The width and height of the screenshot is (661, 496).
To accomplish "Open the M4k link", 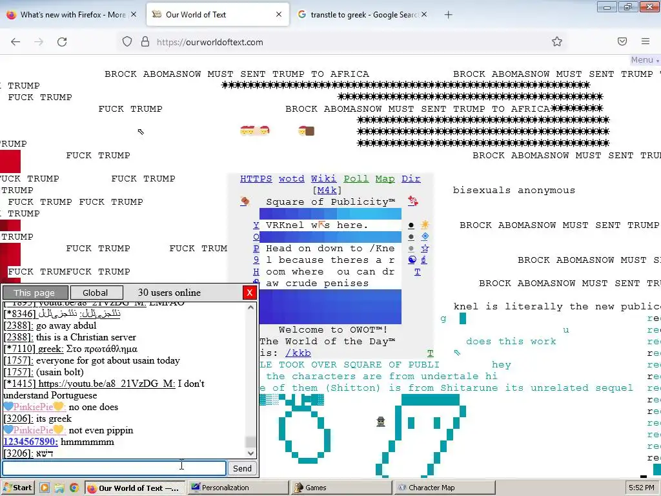I will [x=327, y=191].
